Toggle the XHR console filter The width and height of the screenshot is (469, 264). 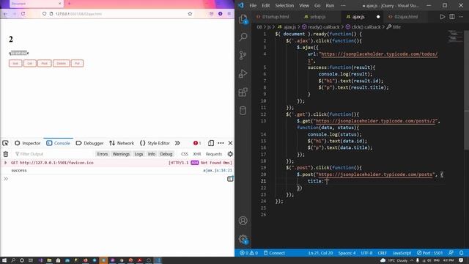coord(197,154)
